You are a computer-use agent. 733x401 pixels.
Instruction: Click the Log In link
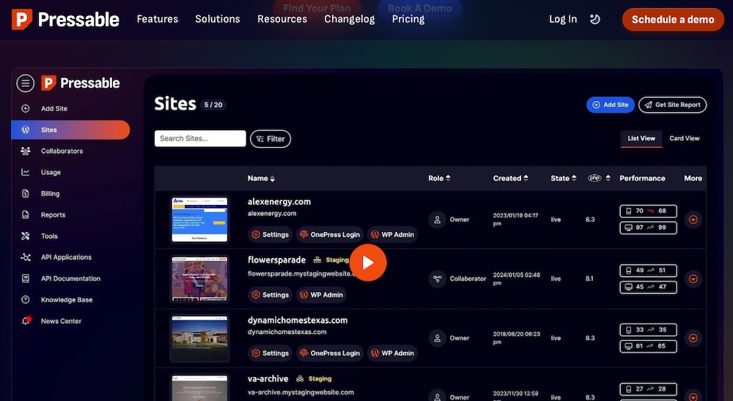click(x=563, y=19)
